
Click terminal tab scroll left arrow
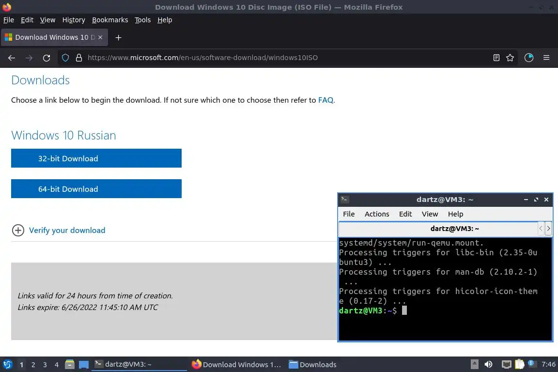pyautogui.click(x=541, y=229)
